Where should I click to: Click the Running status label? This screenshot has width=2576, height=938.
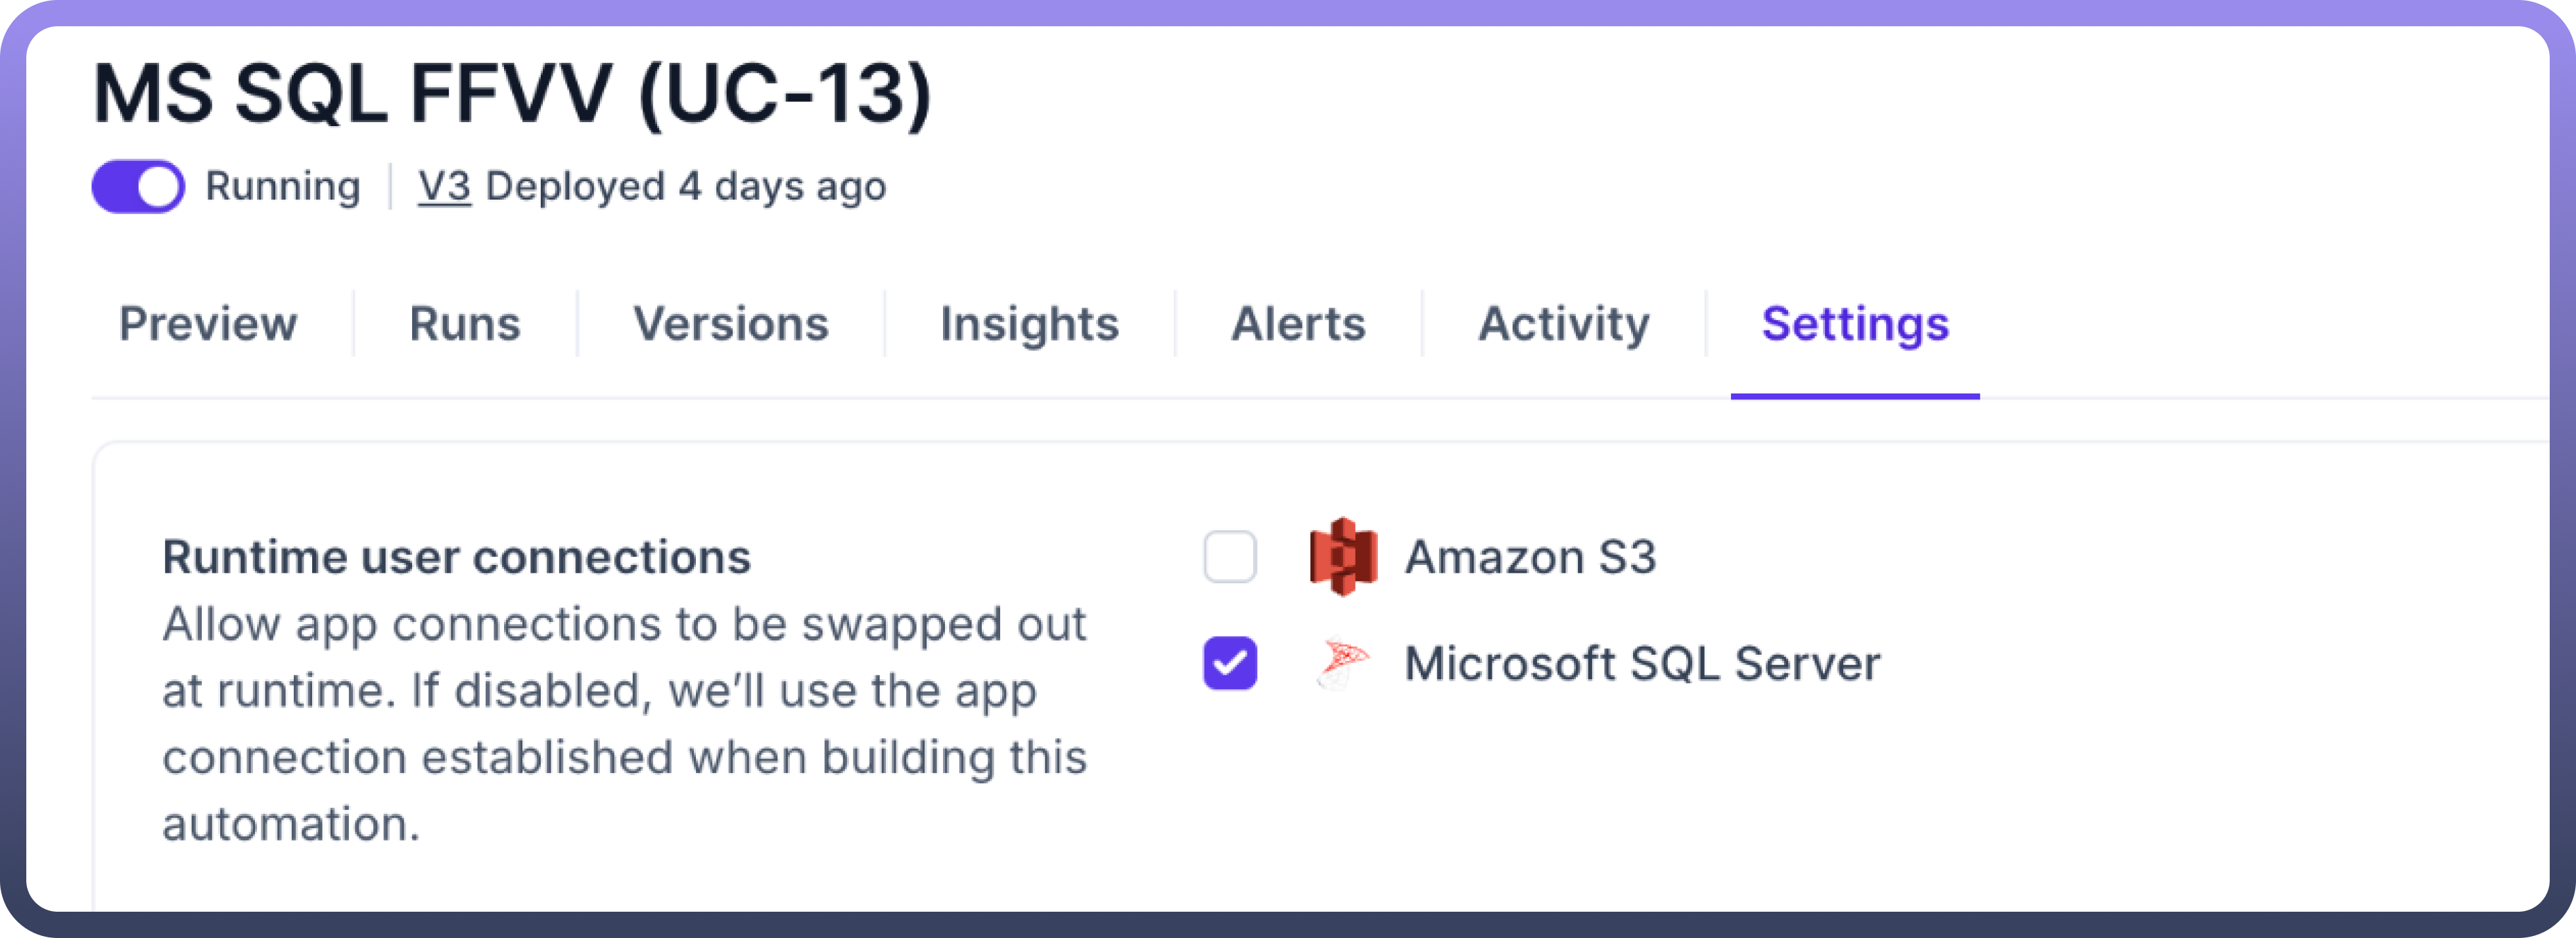(x=282, y=187)
